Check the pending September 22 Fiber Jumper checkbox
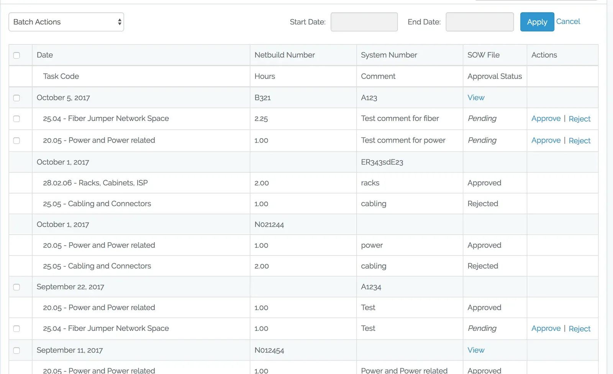This screenshot has height=374, width=613. (x=16, y=328)
